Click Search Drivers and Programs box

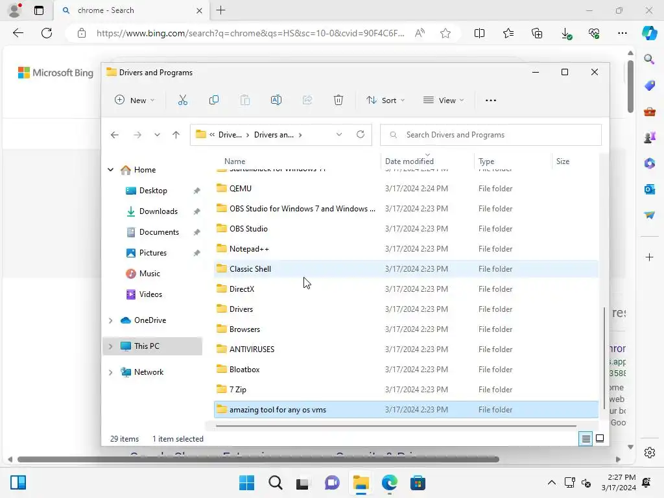point(491,135)
